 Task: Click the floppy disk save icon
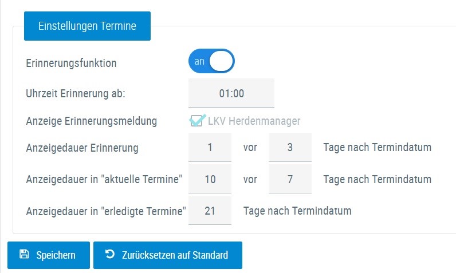point(24,254)
